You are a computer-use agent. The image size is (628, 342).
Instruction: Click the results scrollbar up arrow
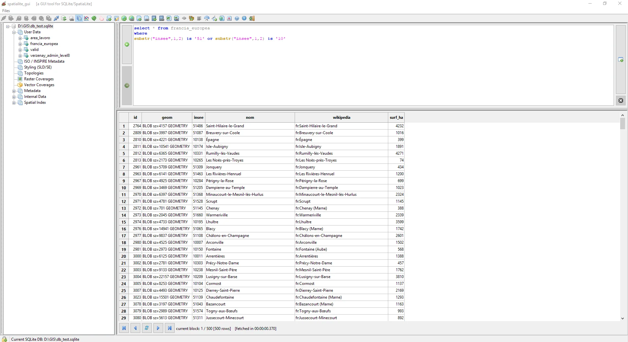point(622,115)
